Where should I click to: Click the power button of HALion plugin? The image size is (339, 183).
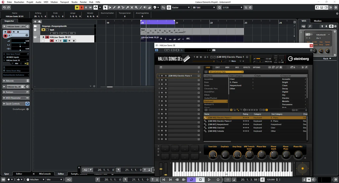pyautogui.click(x=157, y=50)
